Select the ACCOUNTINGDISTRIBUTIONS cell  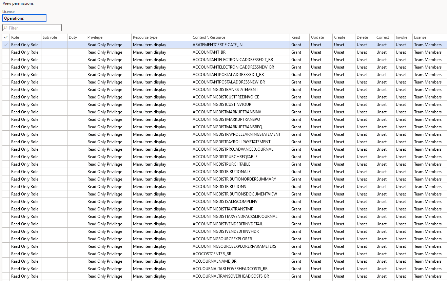[240, 187]
